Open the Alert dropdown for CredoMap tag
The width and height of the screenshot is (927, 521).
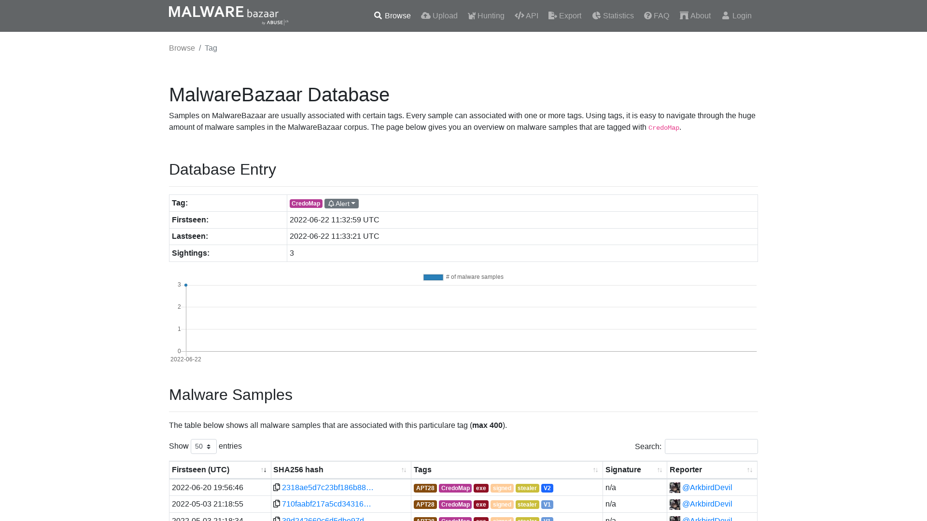tap(341, 203)
